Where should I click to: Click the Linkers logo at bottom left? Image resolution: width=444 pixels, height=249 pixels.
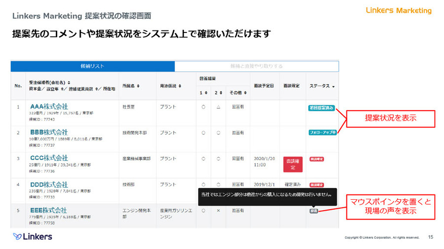click(33, 237)
